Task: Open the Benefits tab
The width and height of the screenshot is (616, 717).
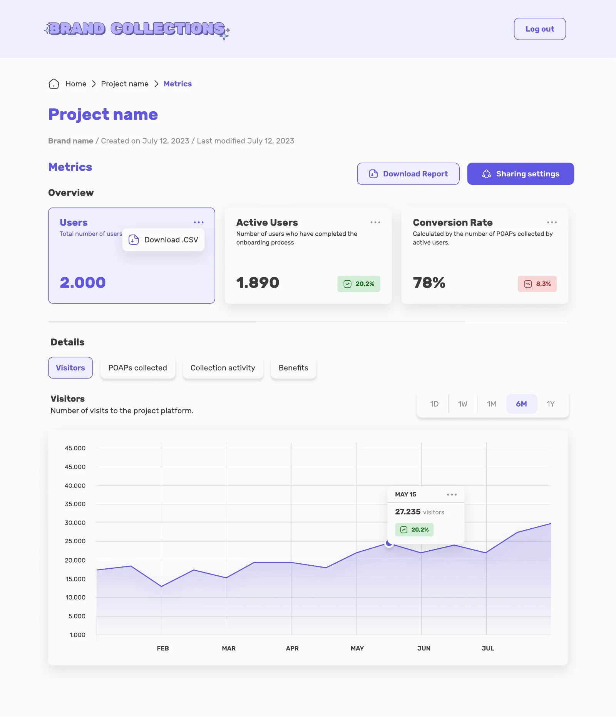Action: pyautogui.click(x=293, y=368)
